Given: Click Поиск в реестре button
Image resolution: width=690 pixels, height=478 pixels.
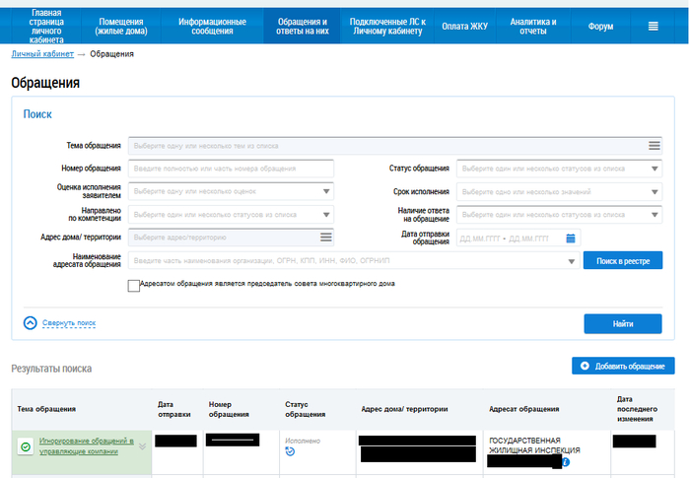Looking at the screenshot, I should click(623, 260).
